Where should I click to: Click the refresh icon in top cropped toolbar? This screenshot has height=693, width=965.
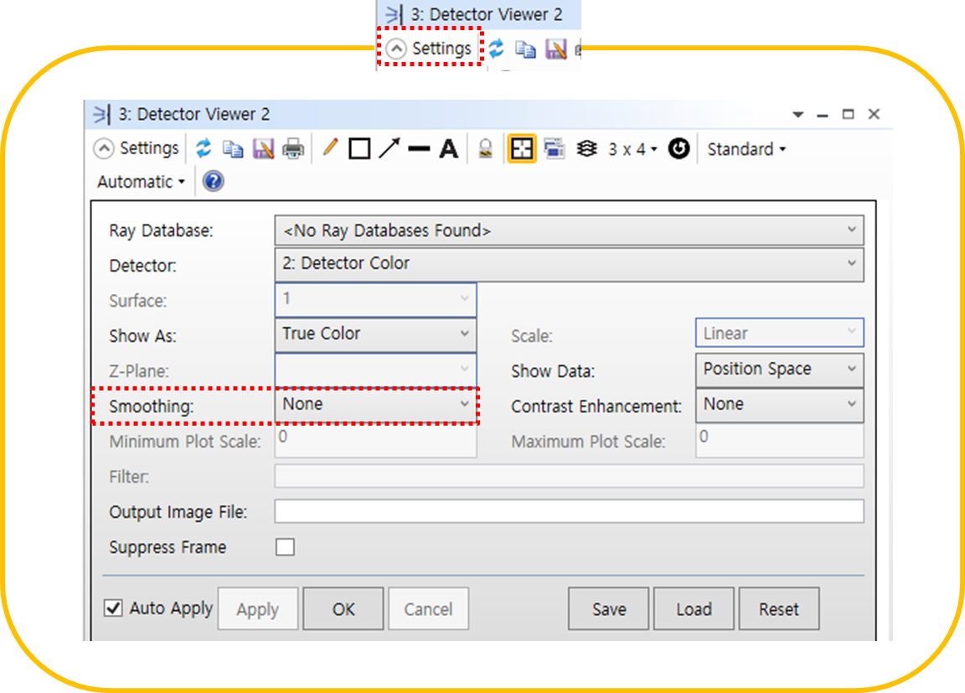coord(496,48)
